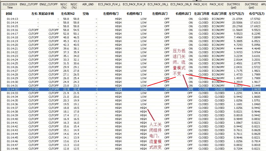Click ENG1 CUTOFF cell in row 01:14:16
This screenshot has width=266, height=151.
click(33, 30)
